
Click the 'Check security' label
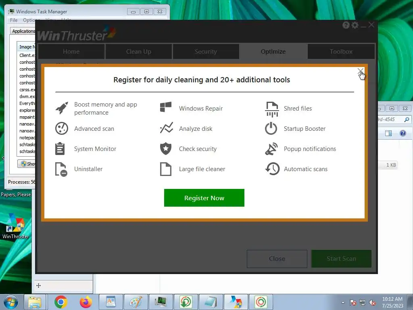click(x=198, y=149)
